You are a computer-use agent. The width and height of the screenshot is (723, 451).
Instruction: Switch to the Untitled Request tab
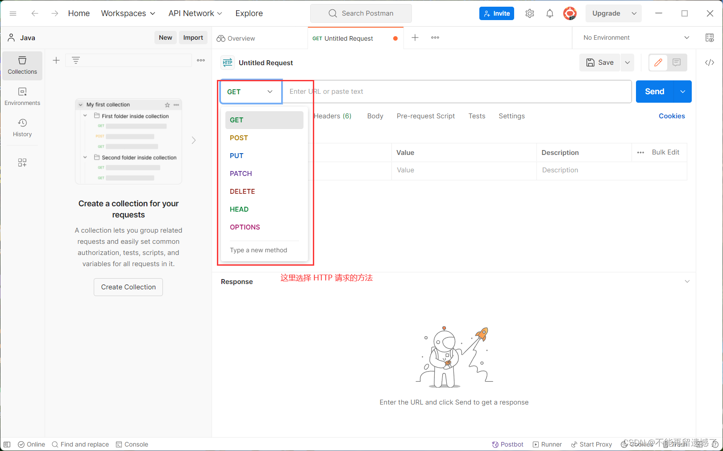[x=355, y=38]
